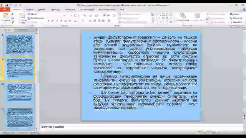
Task: Click the PowerPoint application icon in title bar
Action: [2, 5]
